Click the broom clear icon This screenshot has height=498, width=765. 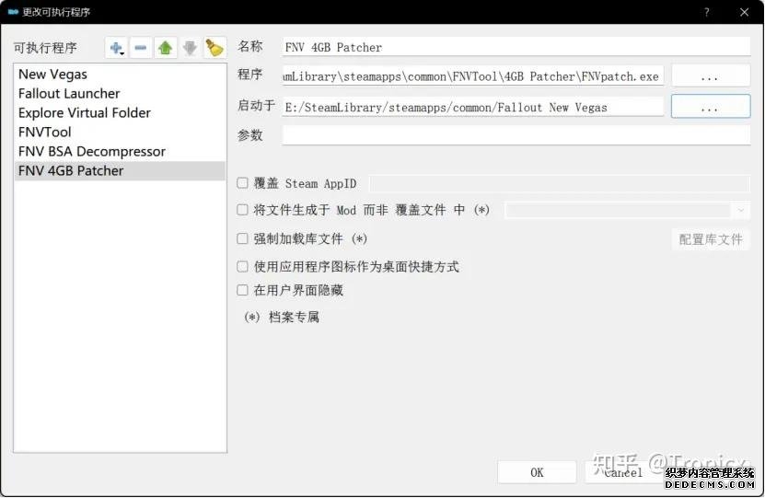[214, 48]
